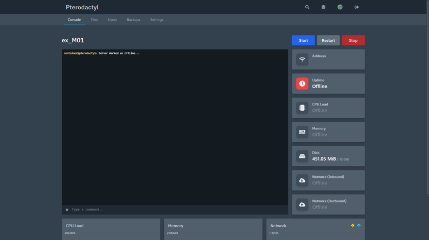The height and width of the screenshot is (240, 429).
Task: Click the Address wifi icon
Action: (x=302, y=59)
